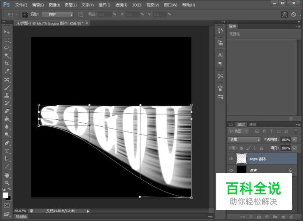The height and width of the screenshot is (221, 303).
Task: Open the Layers panel flyout menu
Action: pos(298,125)
